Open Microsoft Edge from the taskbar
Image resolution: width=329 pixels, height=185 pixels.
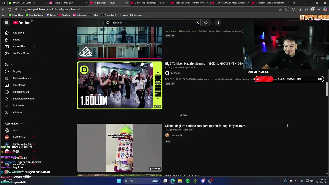coord(172,181)
